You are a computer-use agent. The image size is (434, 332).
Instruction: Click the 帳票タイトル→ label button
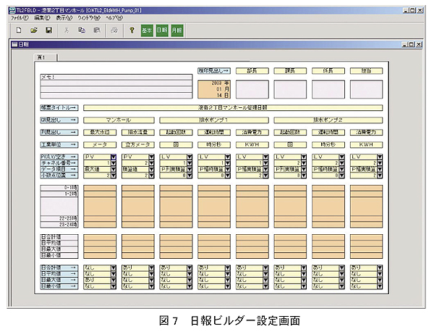59,107
